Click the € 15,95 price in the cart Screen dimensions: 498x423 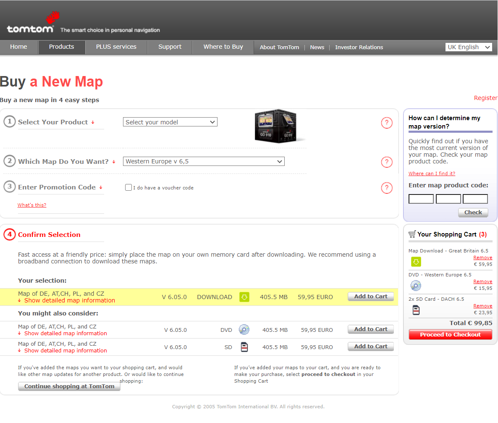click(483, 288)
